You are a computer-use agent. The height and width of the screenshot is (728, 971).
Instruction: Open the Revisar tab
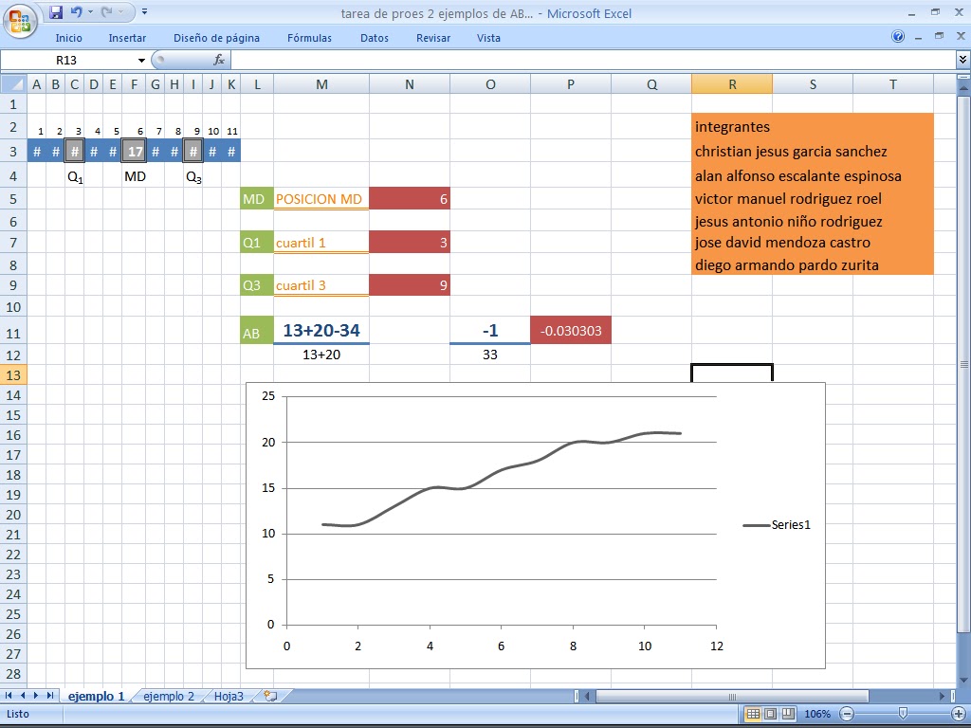coord(432,38)
